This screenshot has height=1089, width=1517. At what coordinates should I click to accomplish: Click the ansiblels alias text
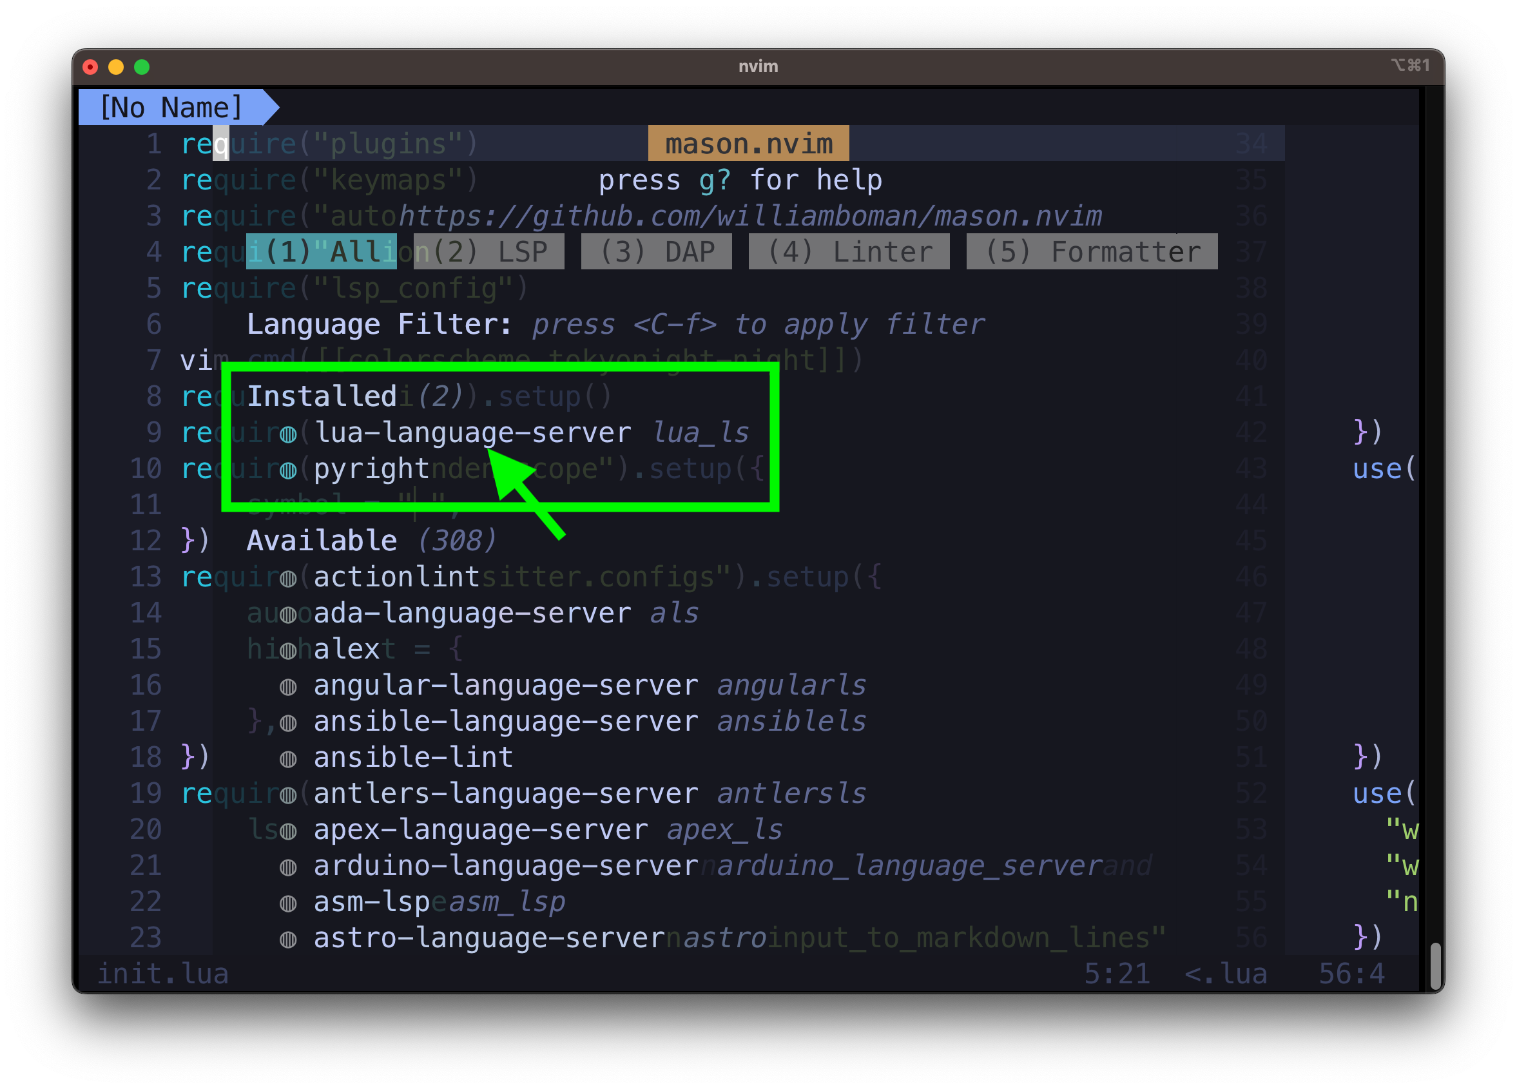(791, 722)
